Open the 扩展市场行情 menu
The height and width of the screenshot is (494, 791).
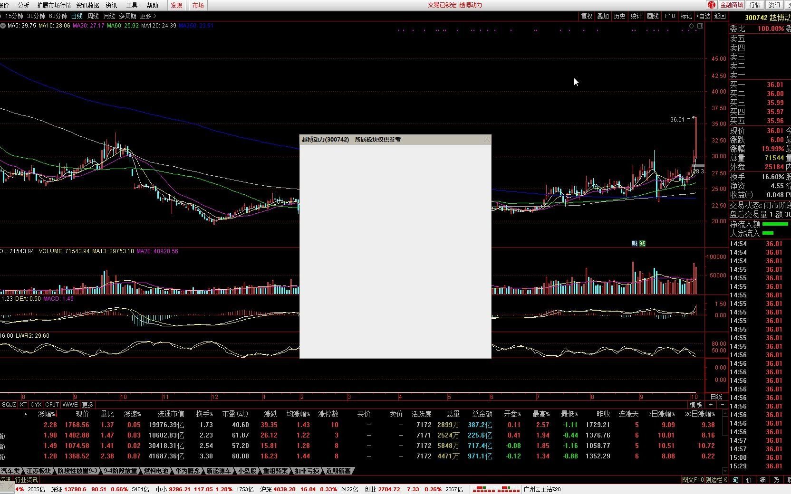click(x=54, y=5)
